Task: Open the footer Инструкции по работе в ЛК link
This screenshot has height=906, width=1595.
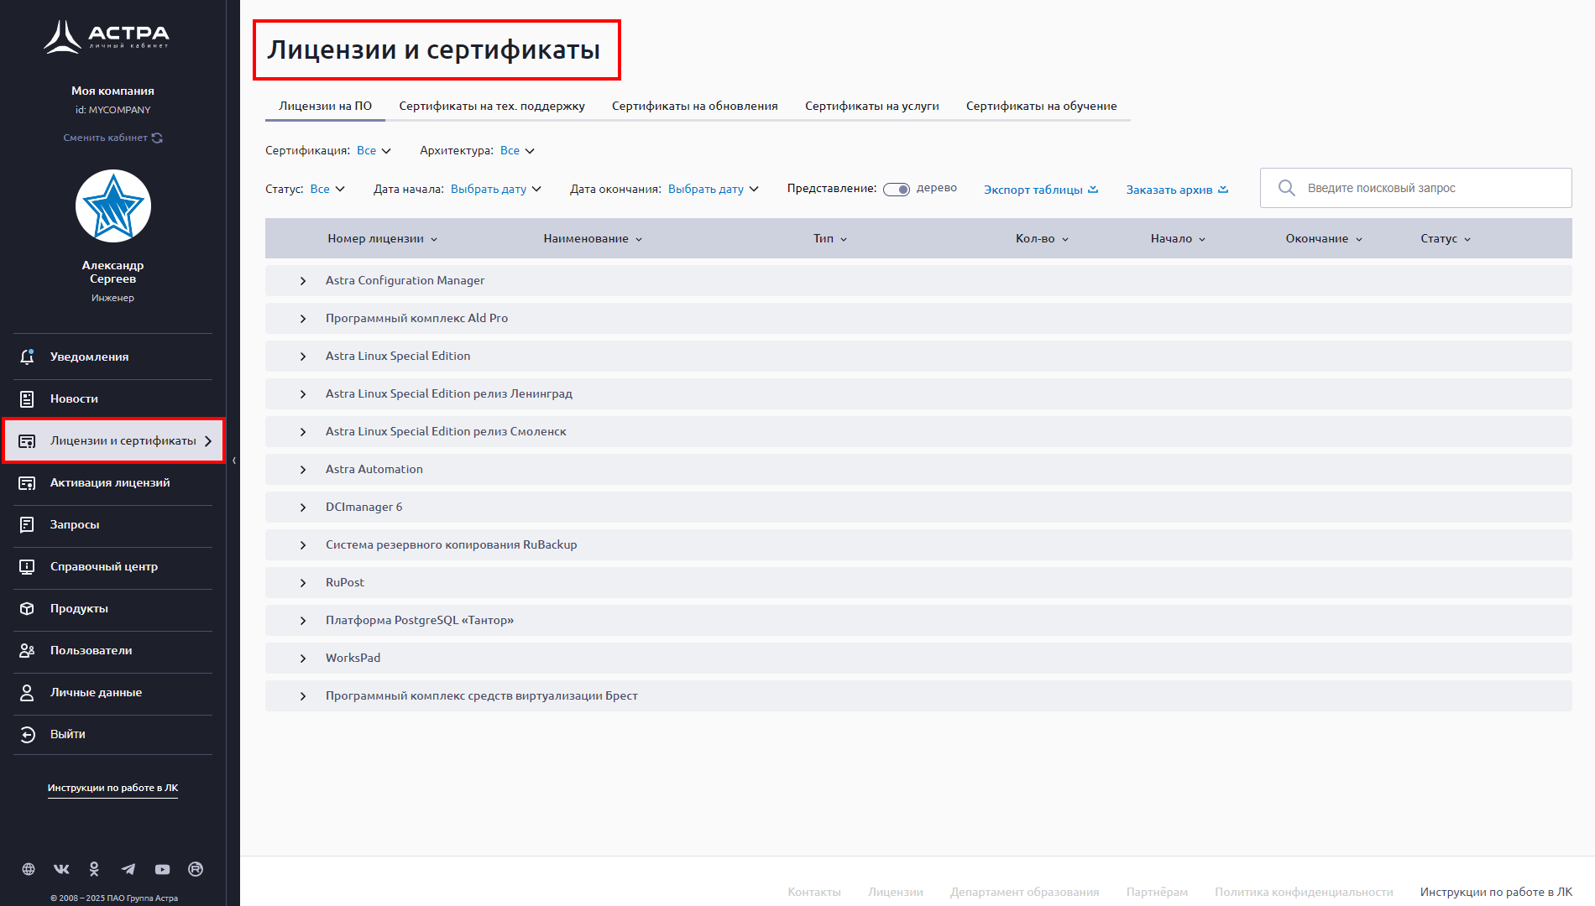Action: click(1497, 892)
